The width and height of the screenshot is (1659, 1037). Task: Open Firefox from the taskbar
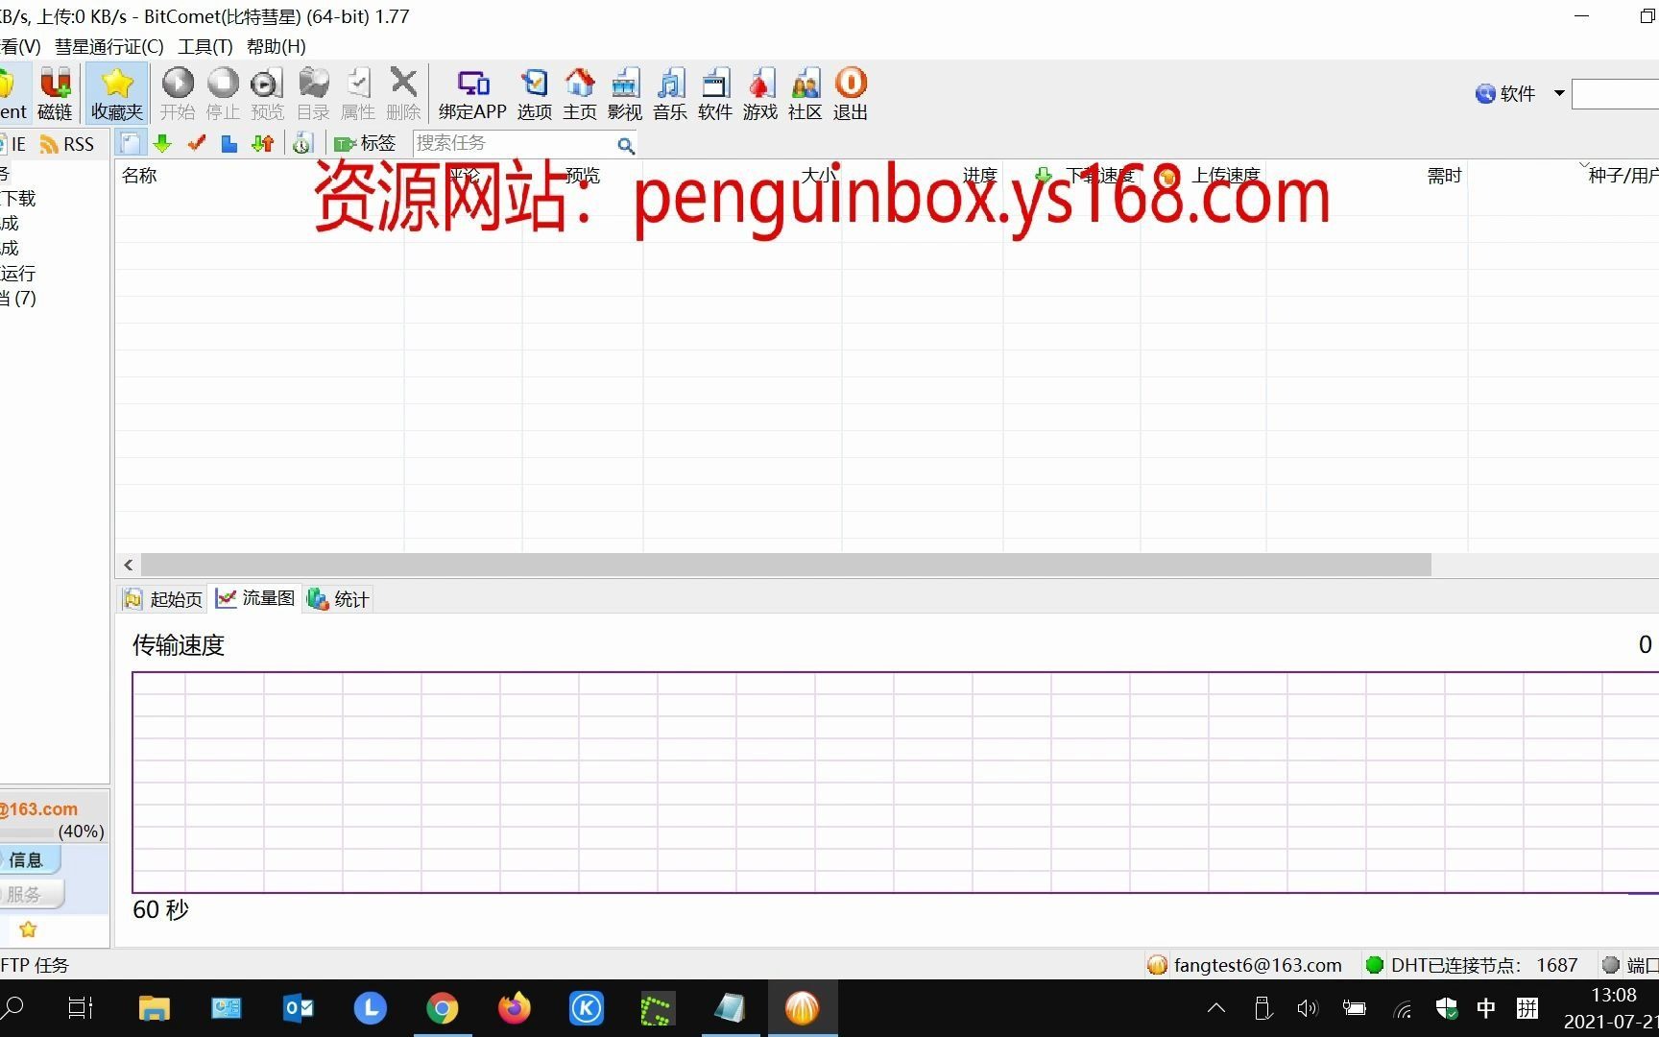[x=515, y=1008]
